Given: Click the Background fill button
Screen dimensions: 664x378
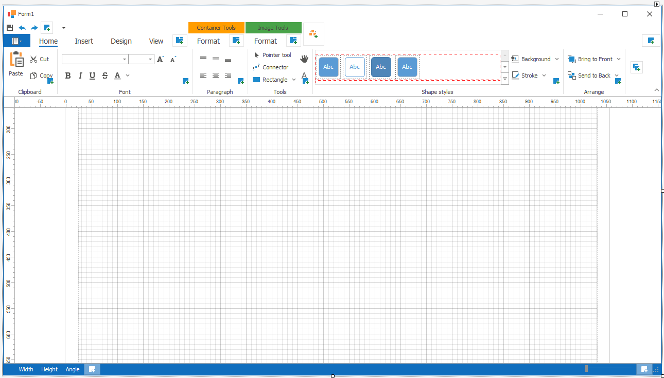Looking at the screenshot, I should point(531,59).
